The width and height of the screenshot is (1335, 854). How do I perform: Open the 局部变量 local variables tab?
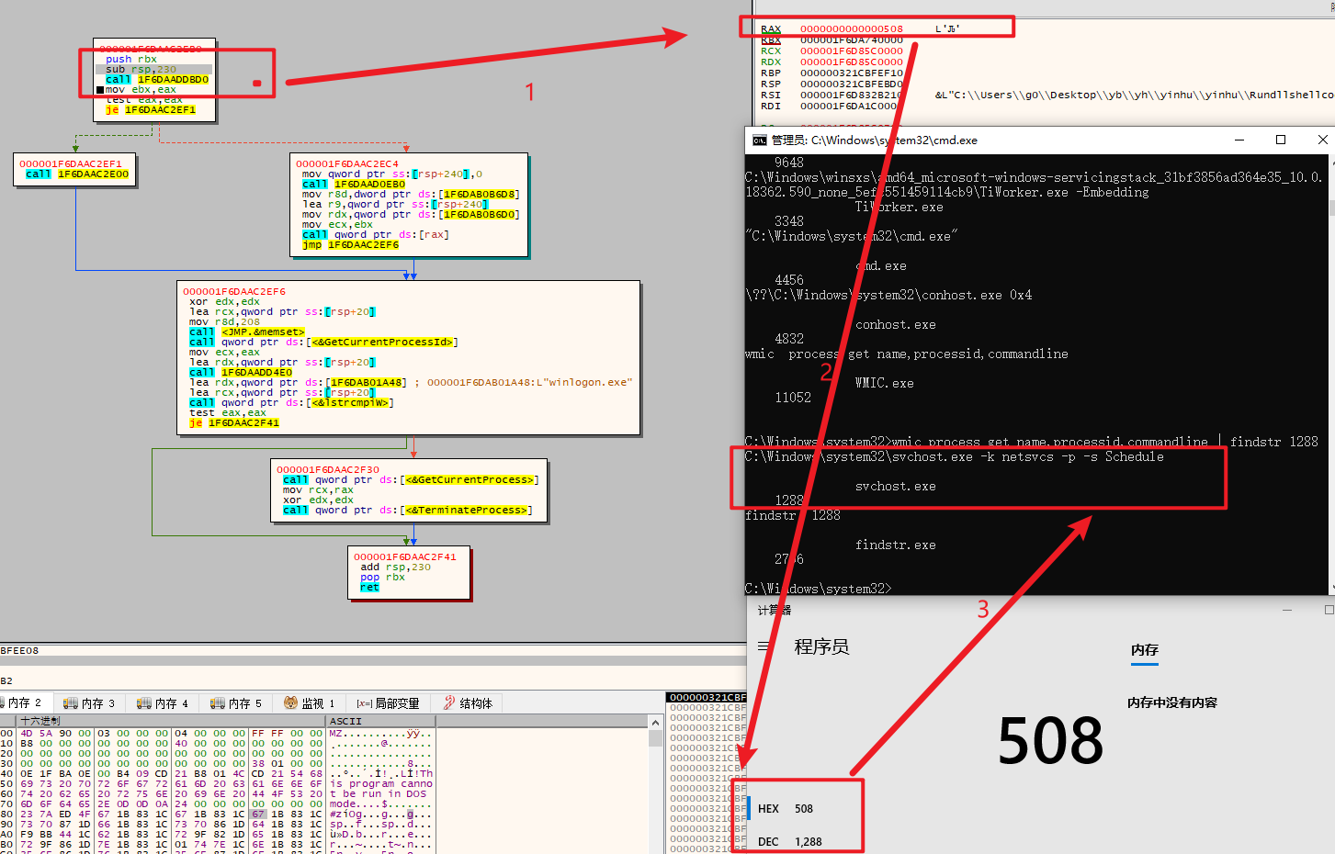389,703
